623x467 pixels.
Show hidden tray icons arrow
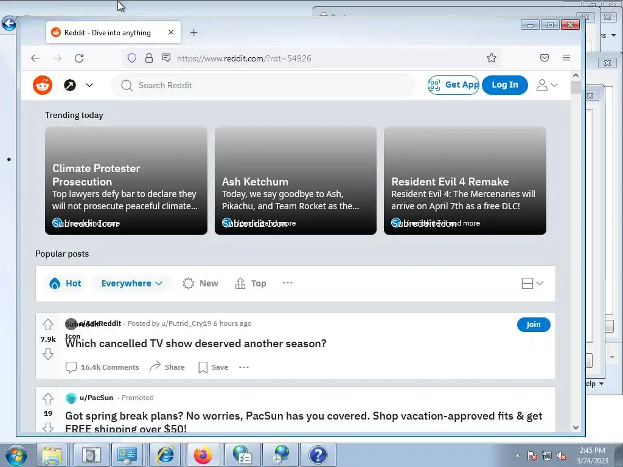pyautogui.click(x=517, y=455)
